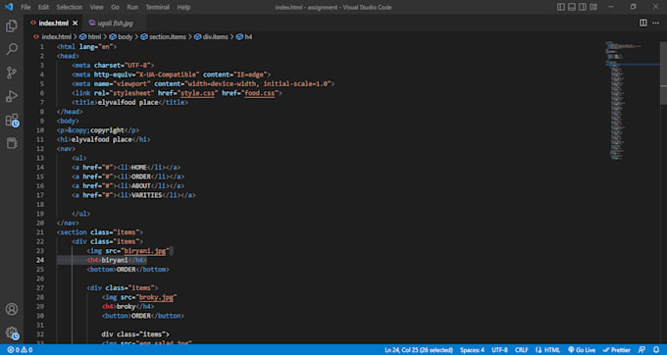Open editor More Actions ellipsis

tap(655, 23)
